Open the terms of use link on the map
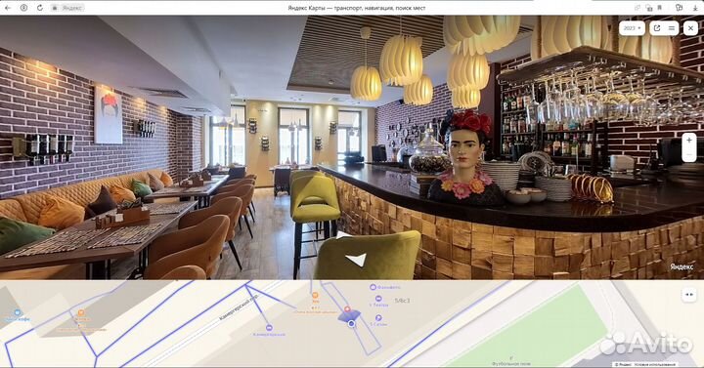This screenshot has height=368, width=704. coord(655,365)
